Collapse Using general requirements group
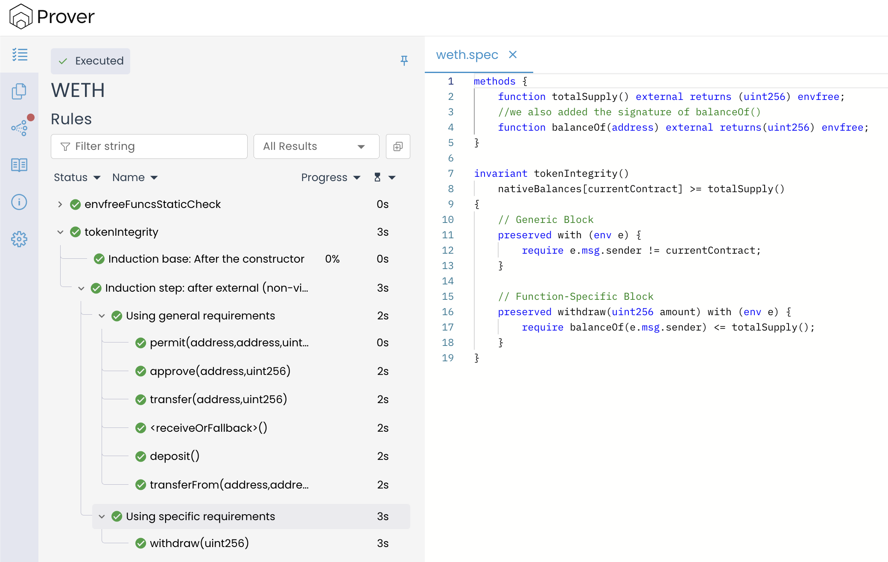Screen dimensions: 888x562 102,316
